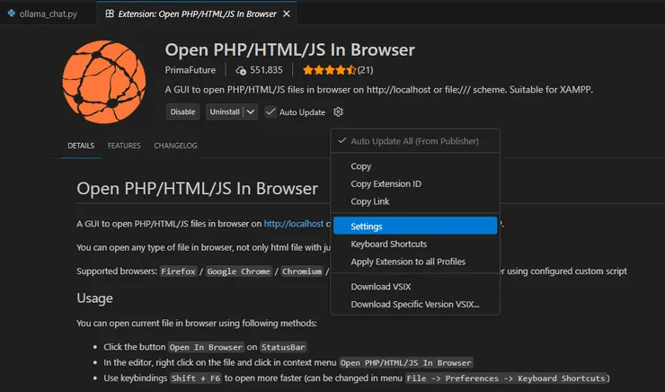Screen dimensions: 665x392
Task: Choose Copy Link menu item
Action: [x=415, y=201]
